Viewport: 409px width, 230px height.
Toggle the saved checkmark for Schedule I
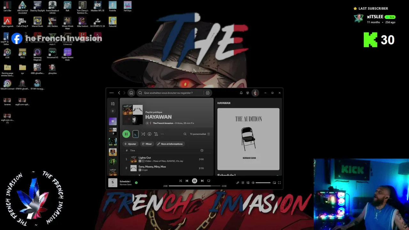point(136,183)
